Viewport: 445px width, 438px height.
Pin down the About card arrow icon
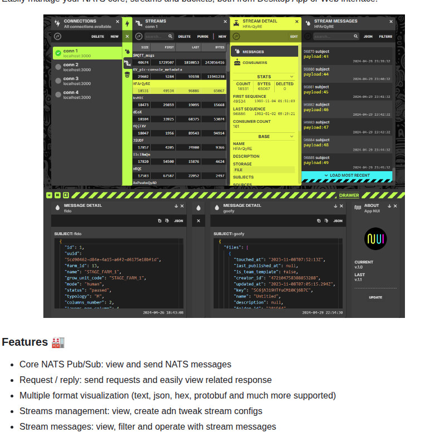coord(389,206)
